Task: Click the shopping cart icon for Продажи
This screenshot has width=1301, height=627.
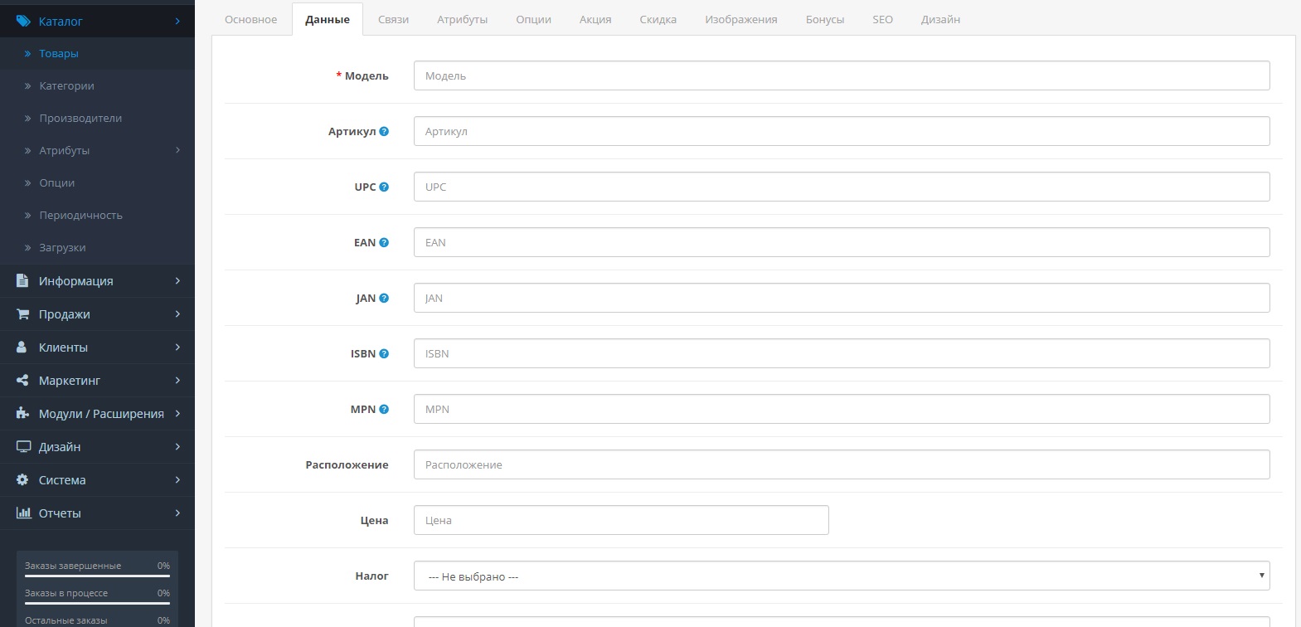Action: 23,314
